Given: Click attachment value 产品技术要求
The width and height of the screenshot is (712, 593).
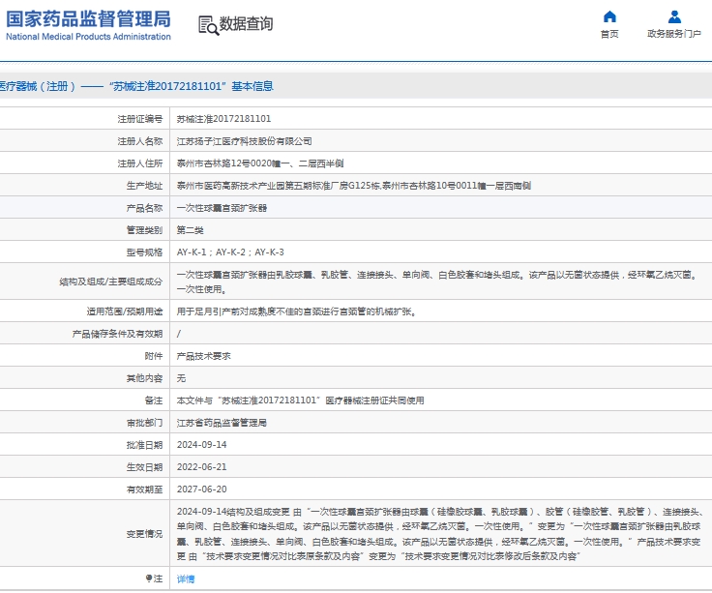Looking at the screenshot, I should 203,356.
